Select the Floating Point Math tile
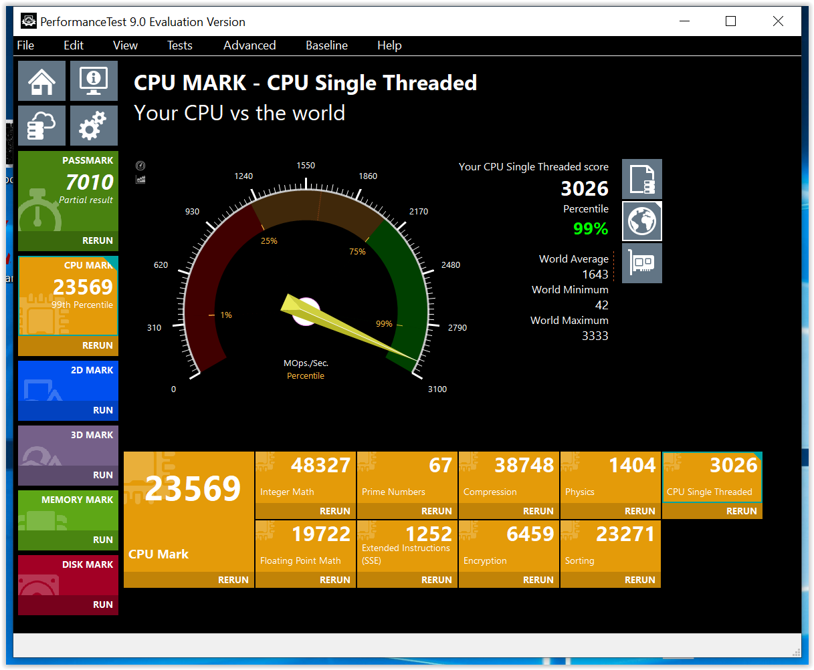 click(x=306, y=546)
